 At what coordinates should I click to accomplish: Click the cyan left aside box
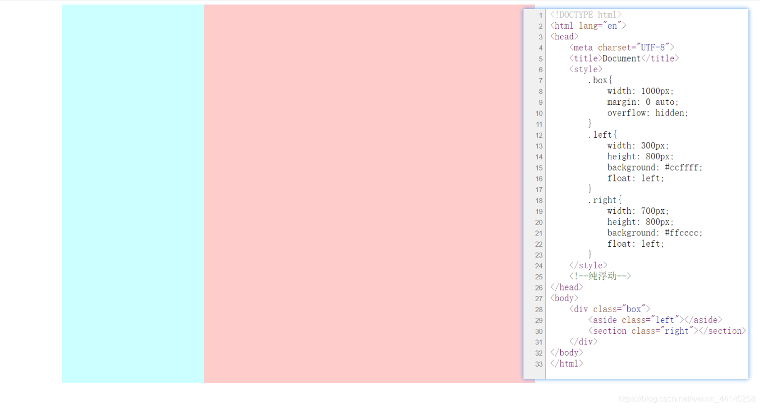pos(133,194)
